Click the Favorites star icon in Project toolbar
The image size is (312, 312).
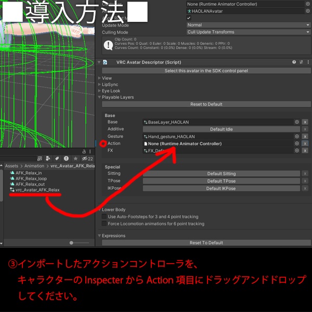point(75,159)
